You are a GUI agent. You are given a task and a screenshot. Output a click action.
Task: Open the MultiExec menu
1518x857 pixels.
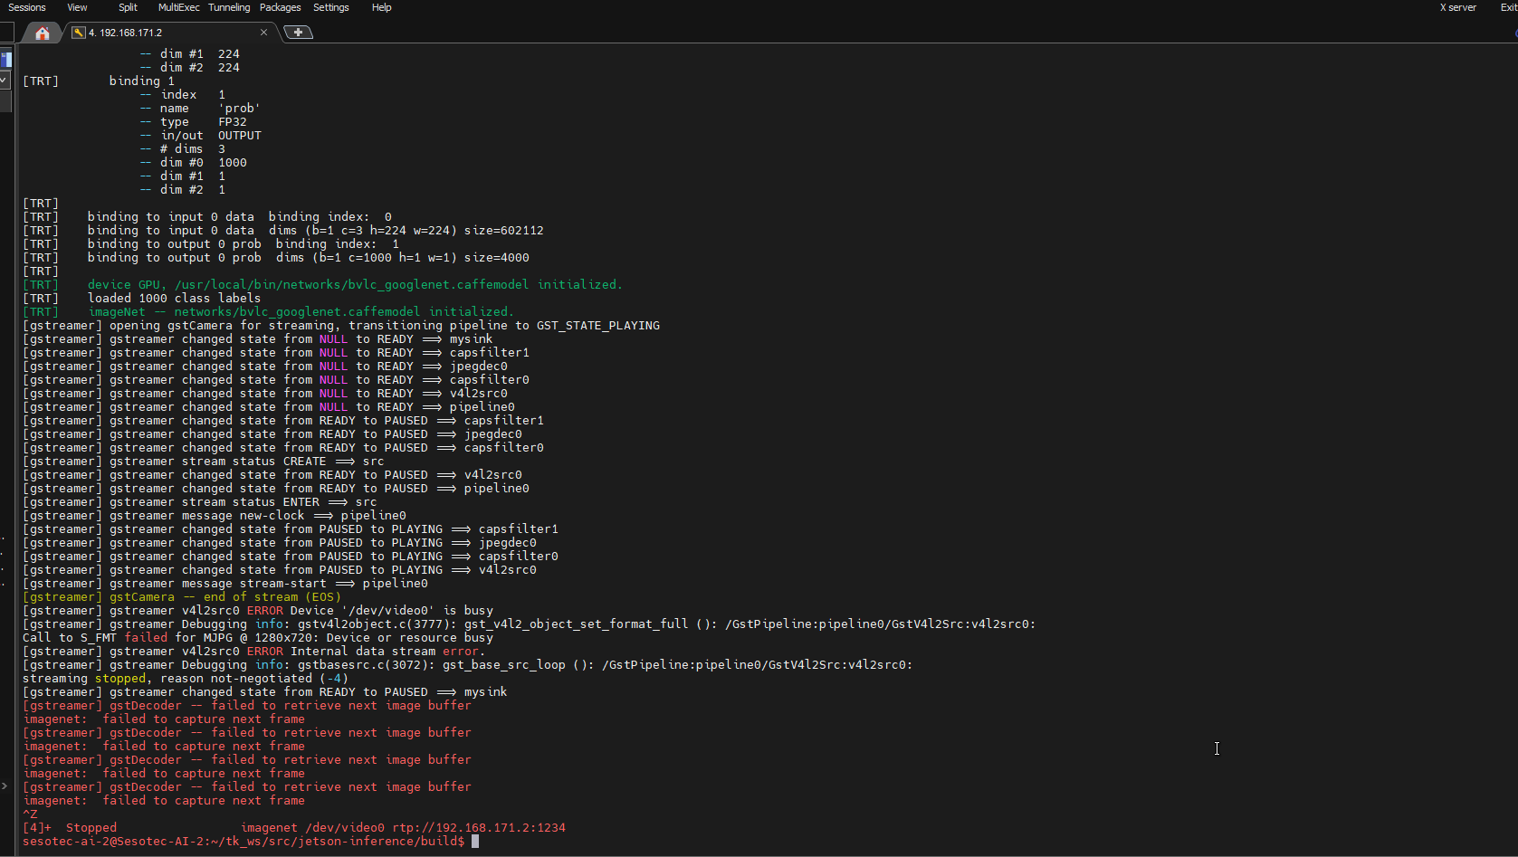pyautogui.click(x=179, y=7)
